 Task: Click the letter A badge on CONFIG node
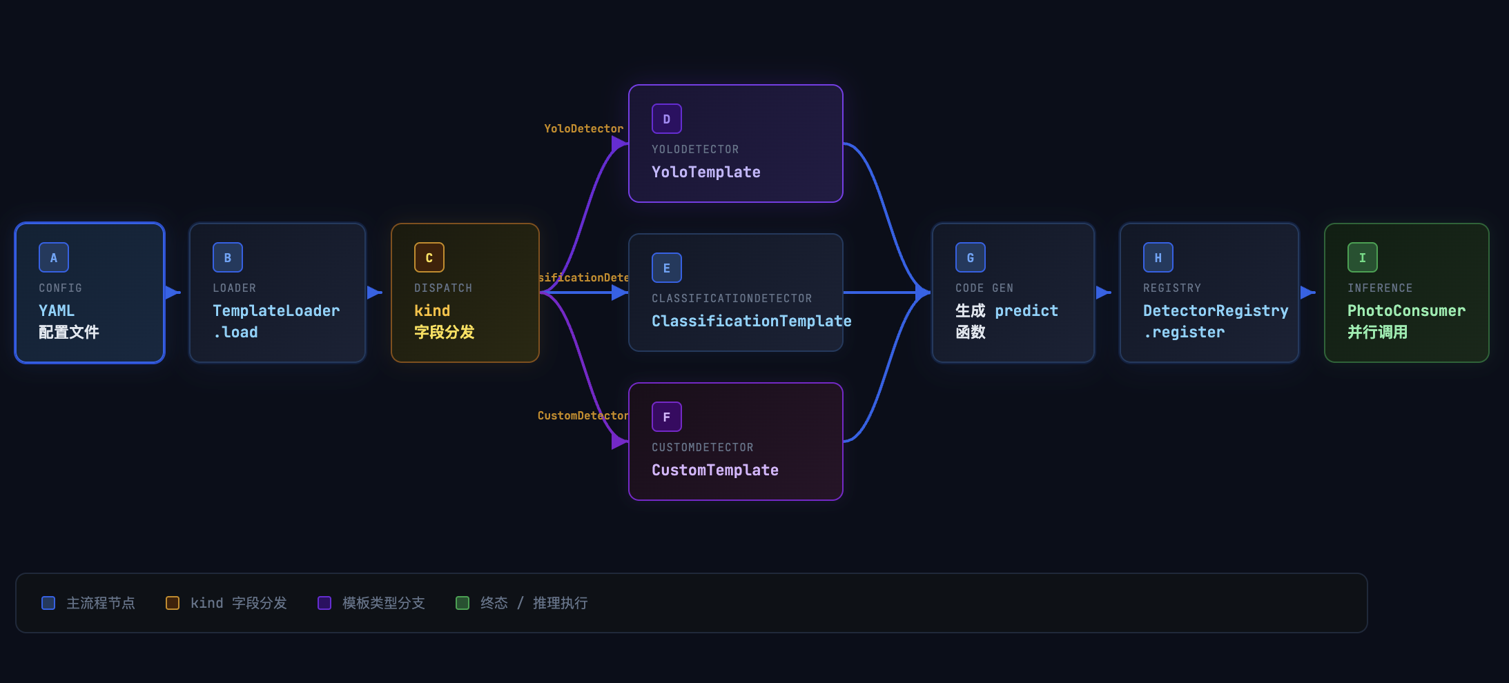coord(54,257)
